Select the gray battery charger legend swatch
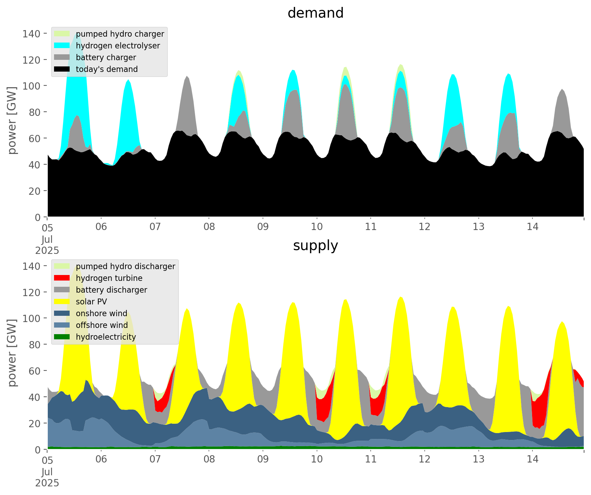This screenshot has width=591, height=495. click(62, 57)
